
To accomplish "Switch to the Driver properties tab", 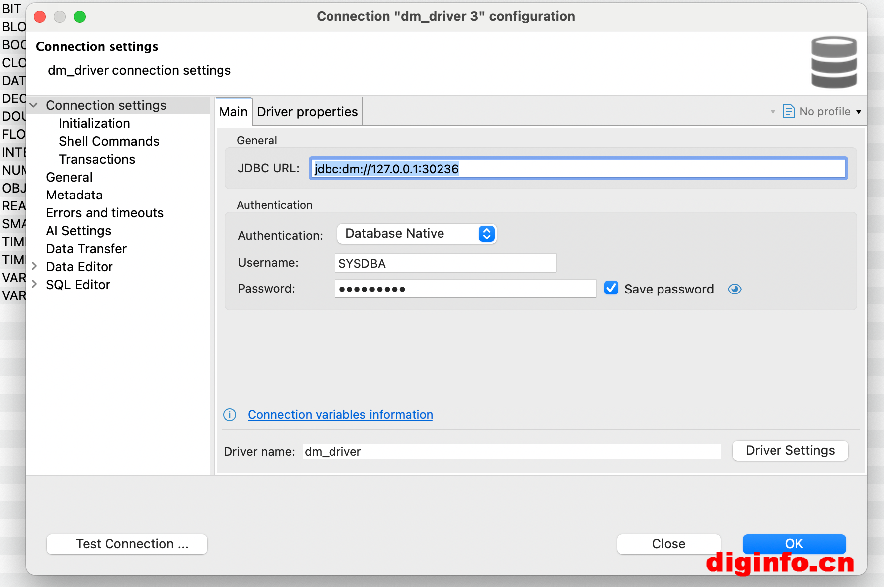I will point(307,112).
